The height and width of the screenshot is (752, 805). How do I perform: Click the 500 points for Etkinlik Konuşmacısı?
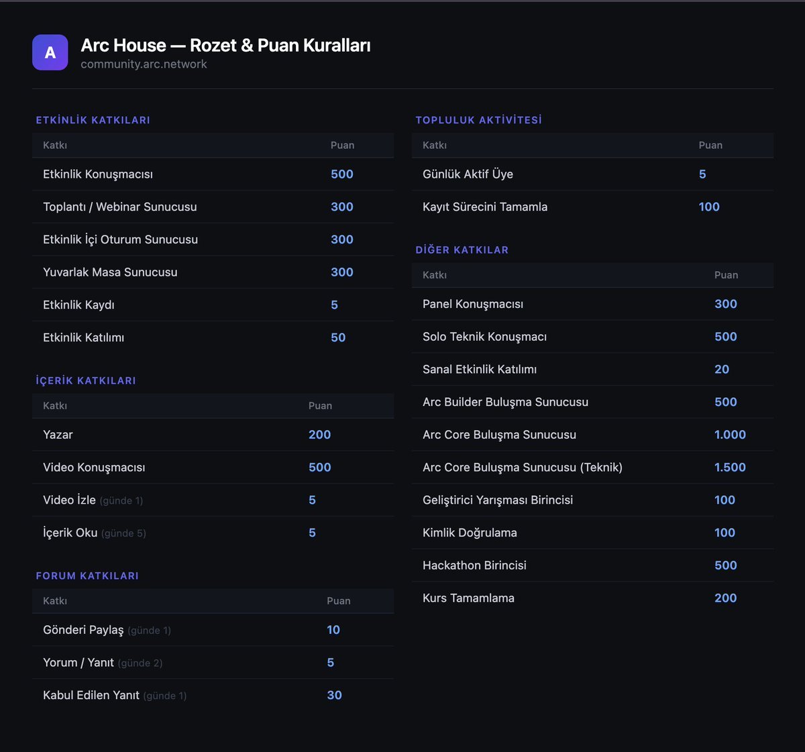click(x=342, y=174)
